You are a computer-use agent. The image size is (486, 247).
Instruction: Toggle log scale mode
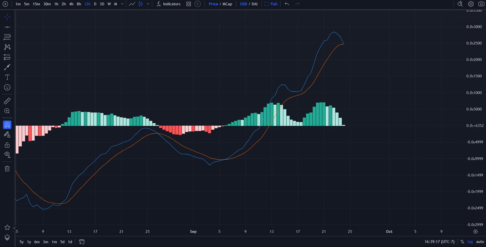coord(470,242)
